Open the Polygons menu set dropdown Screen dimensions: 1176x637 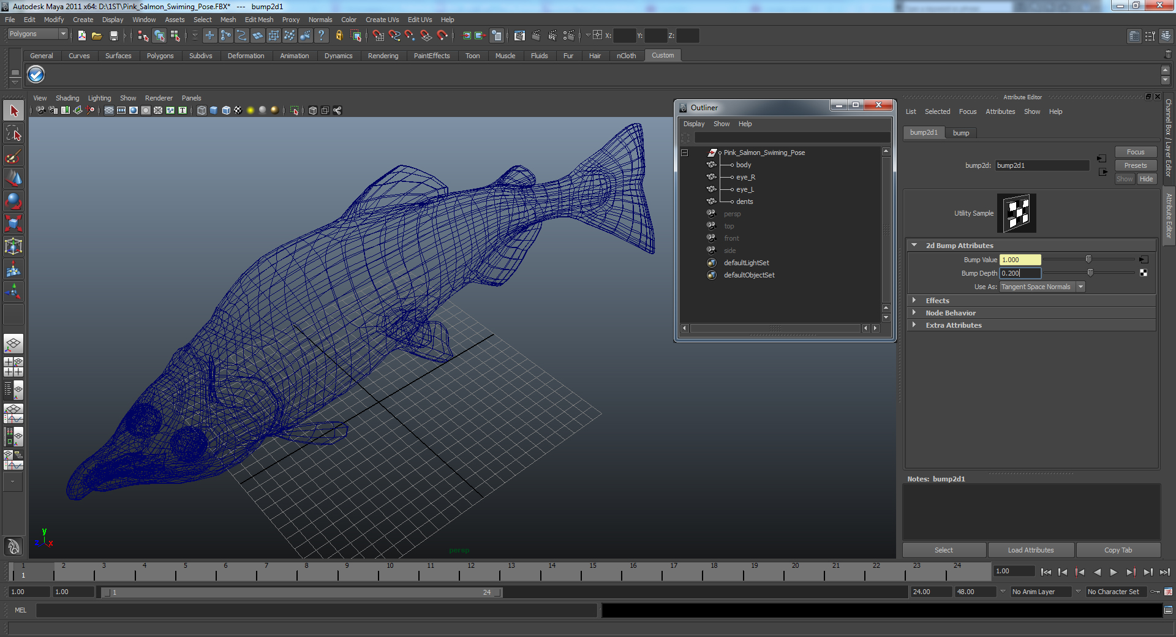(x=37, y=34)
